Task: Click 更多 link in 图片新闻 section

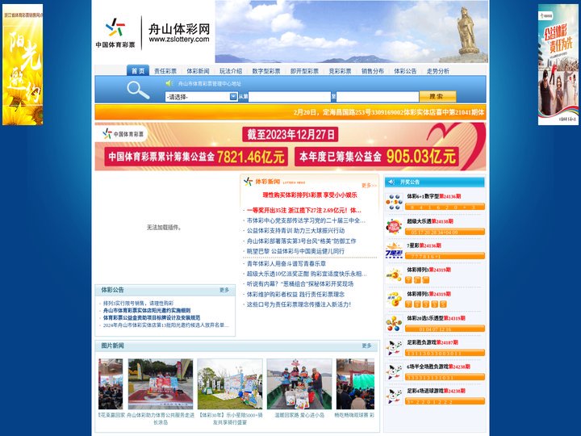Action: (366, 346)
